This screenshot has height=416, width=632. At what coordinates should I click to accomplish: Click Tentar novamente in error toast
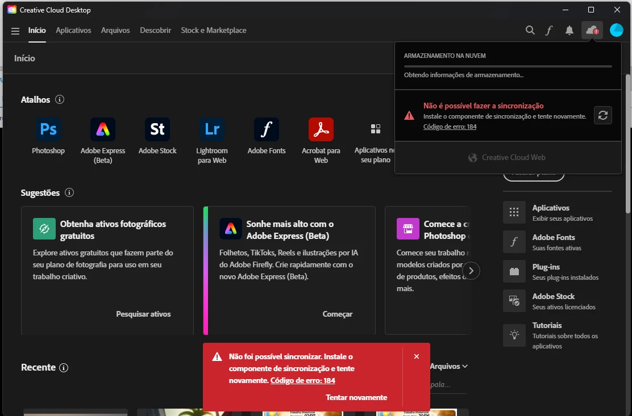(356, 397)
